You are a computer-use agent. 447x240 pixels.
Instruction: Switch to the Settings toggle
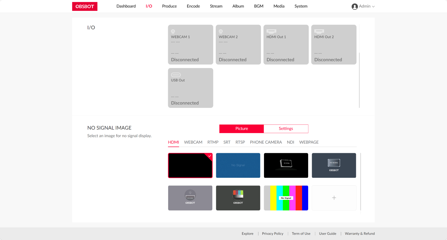click(286, 129)
